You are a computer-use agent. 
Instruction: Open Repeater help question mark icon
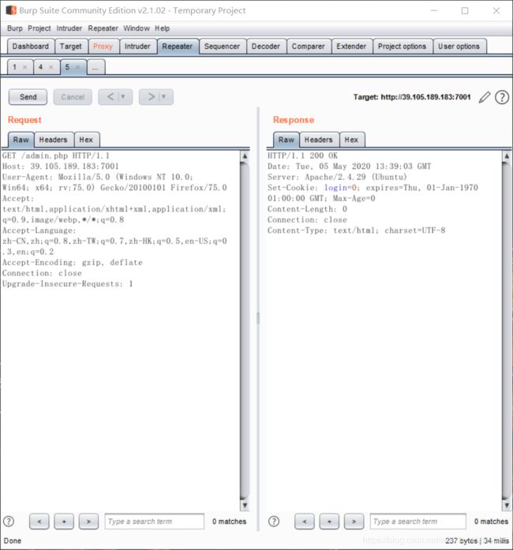(502, 97)
